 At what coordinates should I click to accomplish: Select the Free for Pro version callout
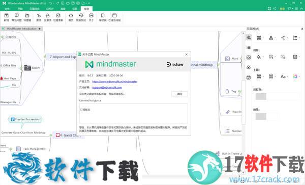25,119
